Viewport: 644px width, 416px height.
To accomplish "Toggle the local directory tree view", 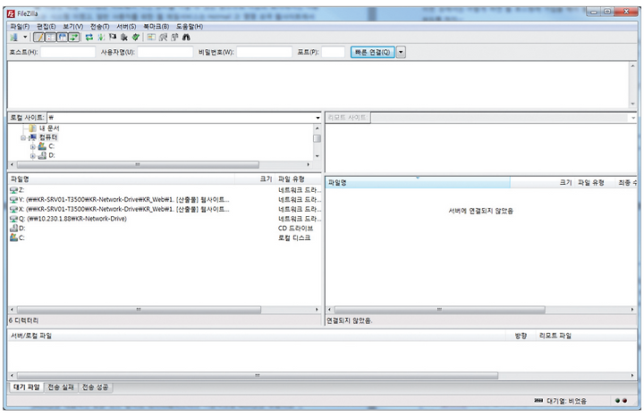I will (x=50, y=37).
